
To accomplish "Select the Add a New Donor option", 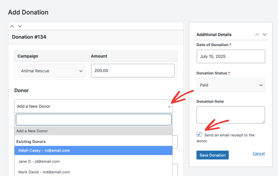I will pyautogui.click(x=93, y=131).
